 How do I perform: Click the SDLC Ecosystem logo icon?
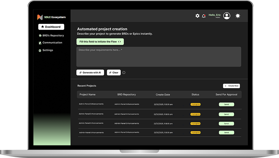tap(40, 17)
